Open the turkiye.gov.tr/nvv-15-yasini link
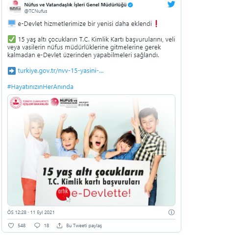Screen dimensions: 245x235 coord(61,71)
